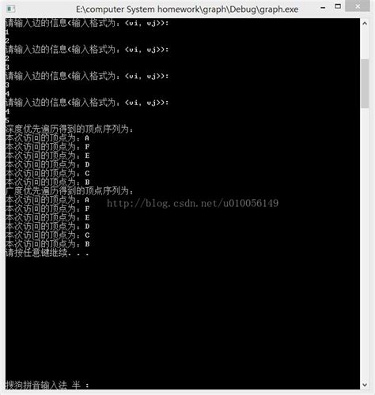
Task: Click the 广度优先遍历得到的顶点序列为 heading line
Action: click(x=70, y=191)
